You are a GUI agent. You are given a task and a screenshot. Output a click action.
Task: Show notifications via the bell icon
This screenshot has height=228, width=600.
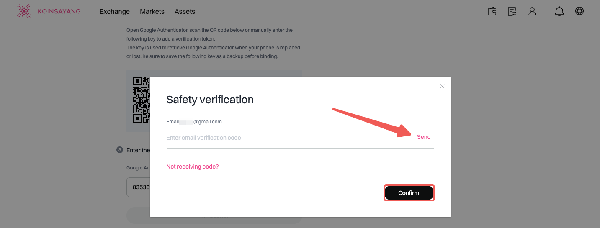click(559, 11)
